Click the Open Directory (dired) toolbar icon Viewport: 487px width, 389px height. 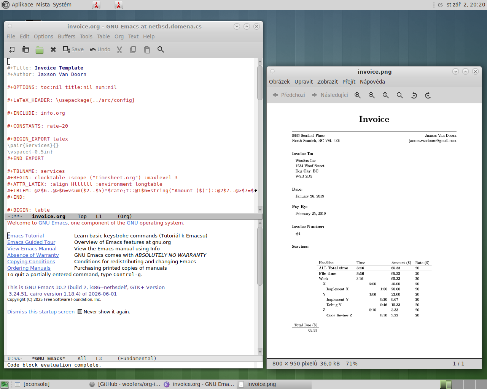pyautogui.click(x=26, y=49)
